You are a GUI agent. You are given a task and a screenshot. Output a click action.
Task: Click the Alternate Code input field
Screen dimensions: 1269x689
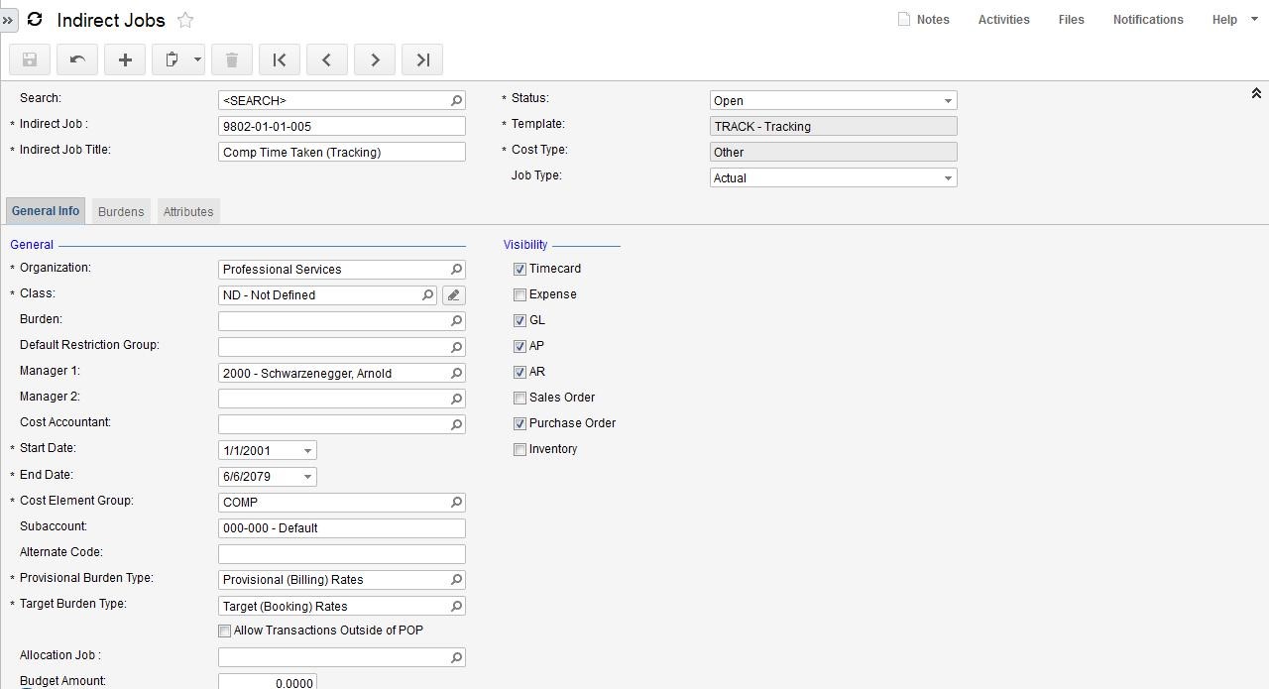[x=341, y=554]
